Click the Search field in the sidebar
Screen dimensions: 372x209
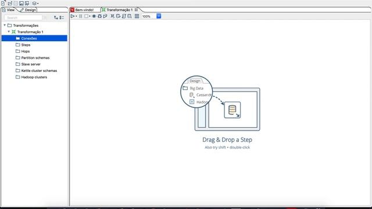23,18
